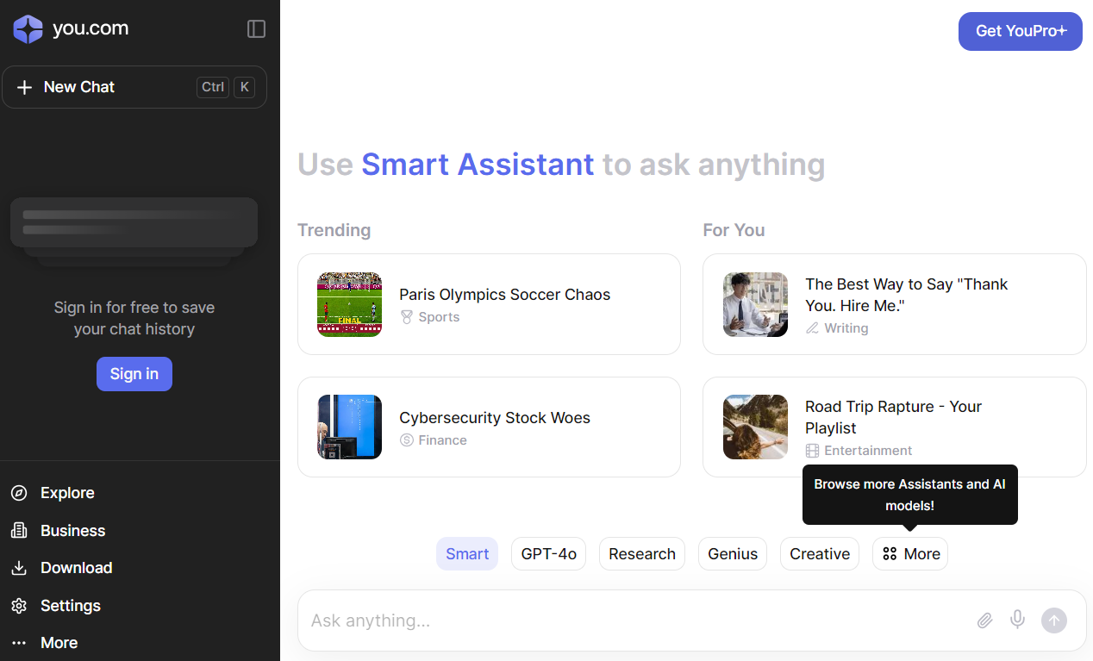The width and height of the screenshot is (1093, 661).
Task: Switch to Research mode
Action: pyautogui.click(x=641, y=554)
